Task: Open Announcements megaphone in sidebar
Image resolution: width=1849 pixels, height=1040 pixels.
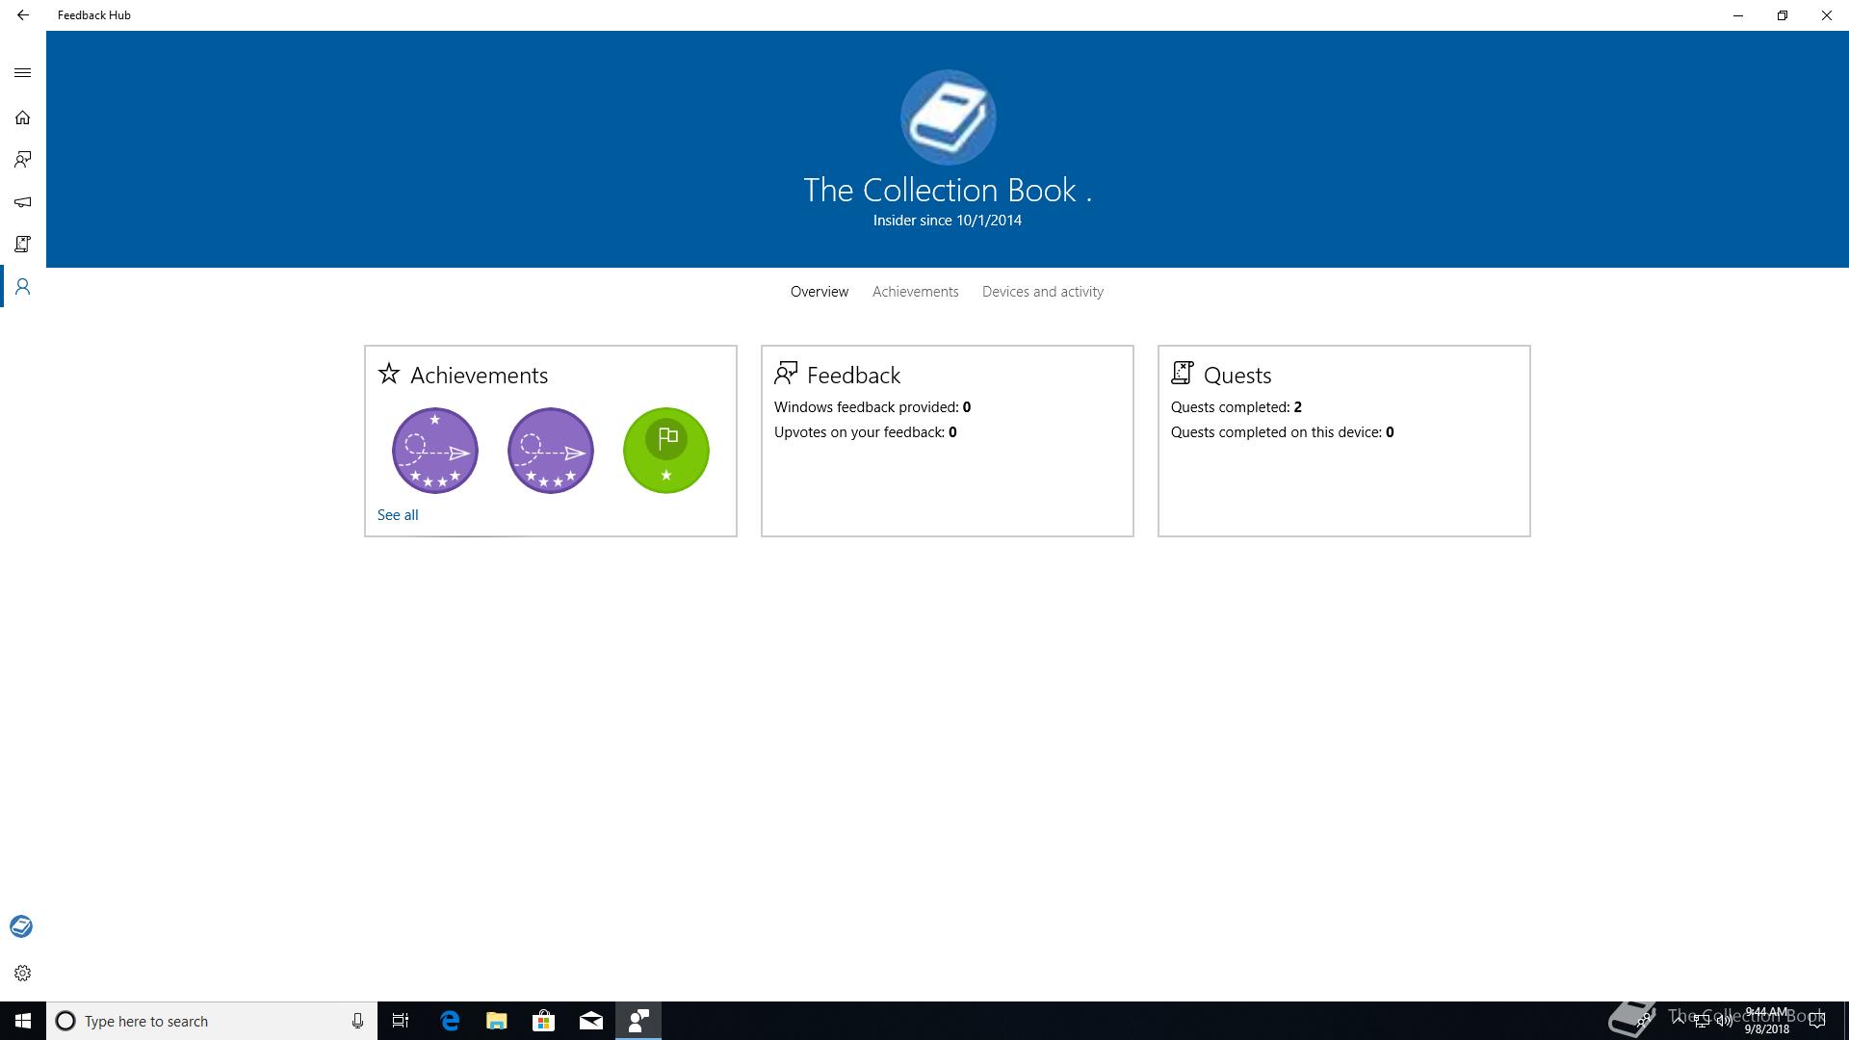Action: pos(23,202)
